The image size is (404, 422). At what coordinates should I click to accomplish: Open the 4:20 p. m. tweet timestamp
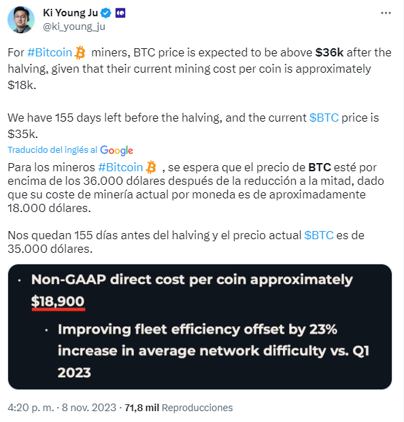pos(31,408)
